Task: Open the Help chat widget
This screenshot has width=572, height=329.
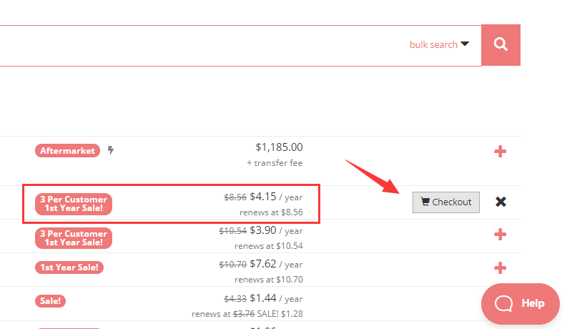Action: point(520,303)
